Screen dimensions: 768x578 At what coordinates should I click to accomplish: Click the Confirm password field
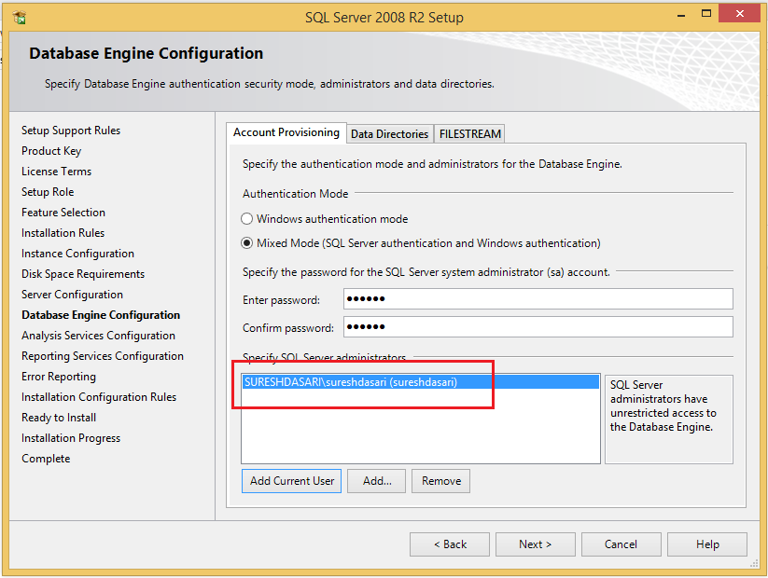click(x=538, y=326)
